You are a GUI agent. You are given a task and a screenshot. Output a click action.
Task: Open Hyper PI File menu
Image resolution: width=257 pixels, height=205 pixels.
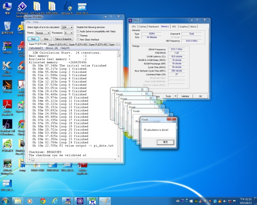point(28,22)
